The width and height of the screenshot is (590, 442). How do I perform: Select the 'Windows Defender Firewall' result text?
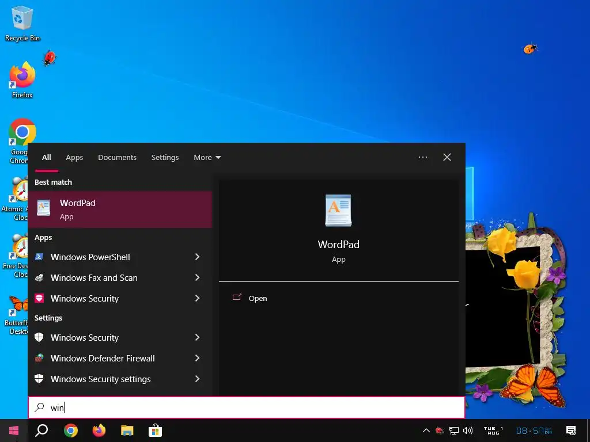(x=103, y=358)
